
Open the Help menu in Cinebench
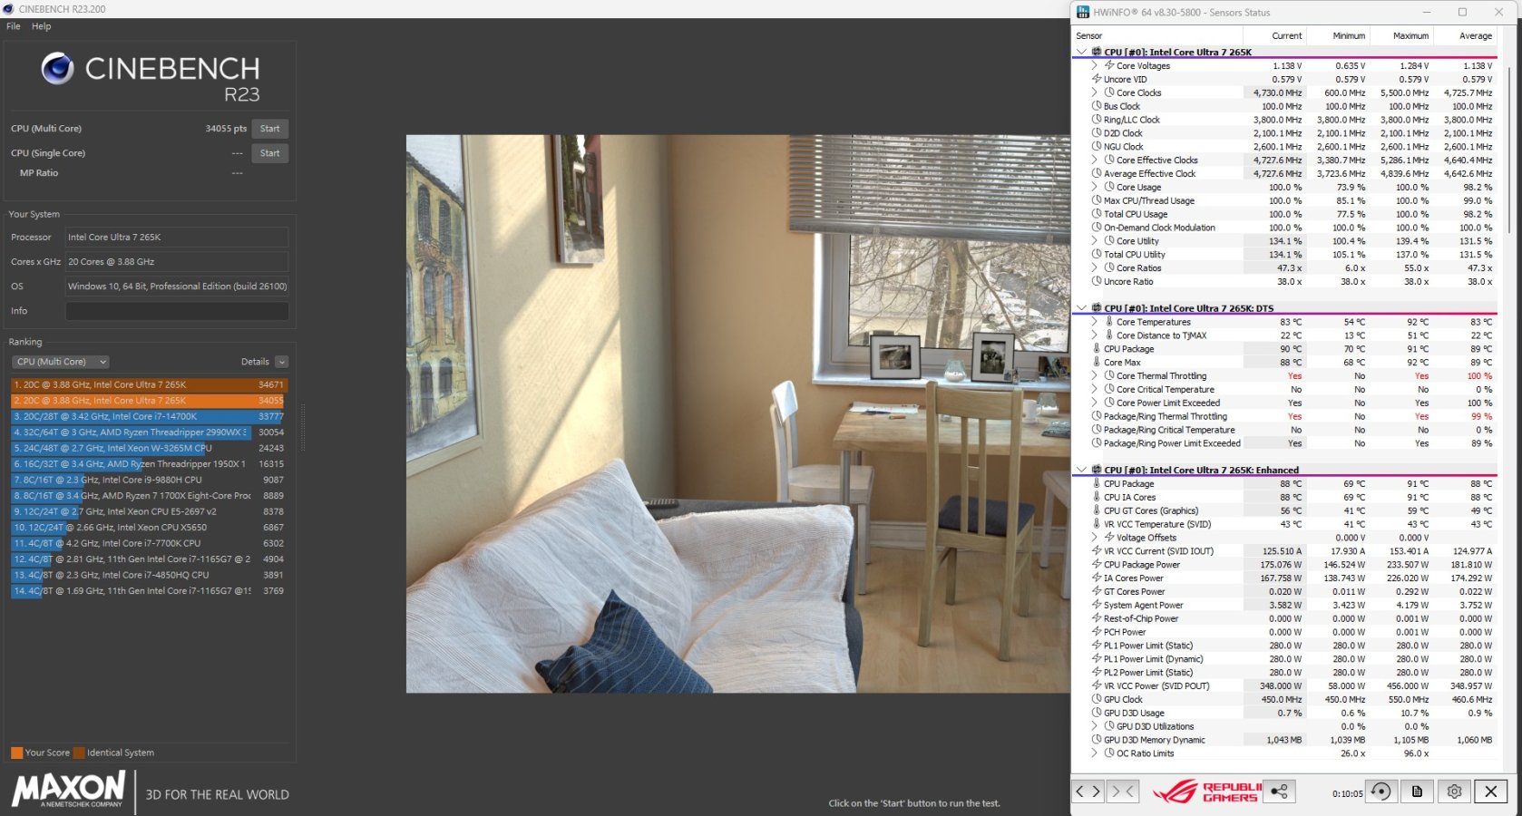pyautogui.click(x=42, y=26)
